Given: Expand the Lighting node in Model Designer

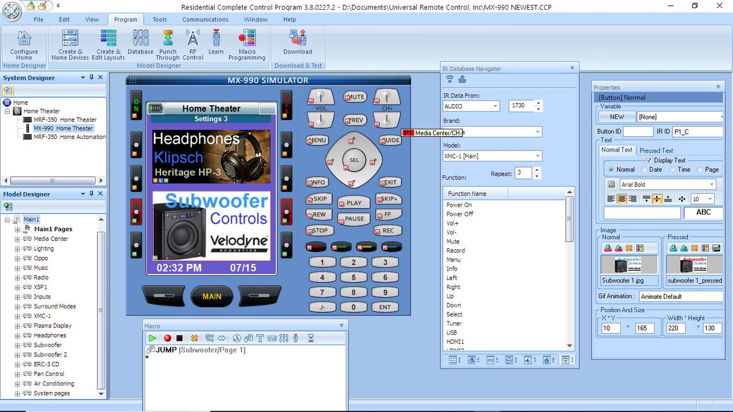Looking at the screenshot, I should tap(18, 248).
